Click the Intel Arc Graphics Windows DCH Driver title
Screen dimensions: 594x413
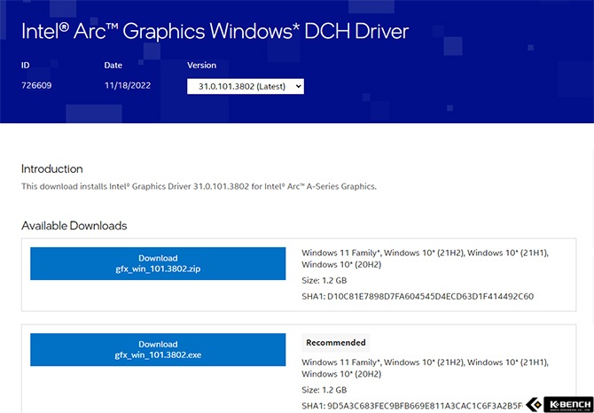[x=215, y=31]
